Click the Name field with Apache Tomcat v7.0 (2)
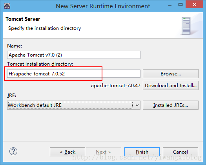Image resolution: width=206 pixels, height=165 pixels. click(x=74, y=55)
